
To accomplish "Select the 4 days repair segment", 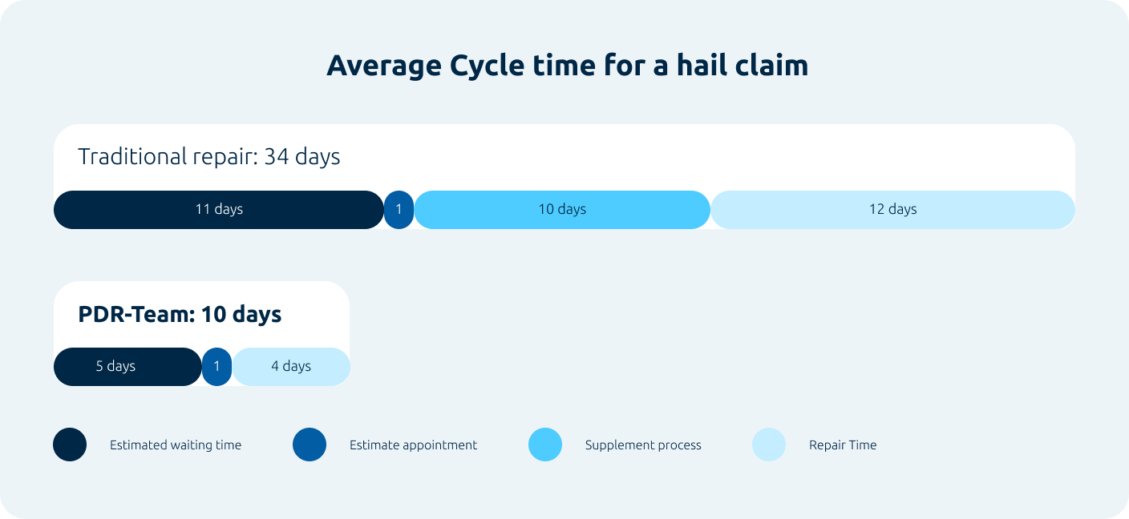I will click(291, 367).
